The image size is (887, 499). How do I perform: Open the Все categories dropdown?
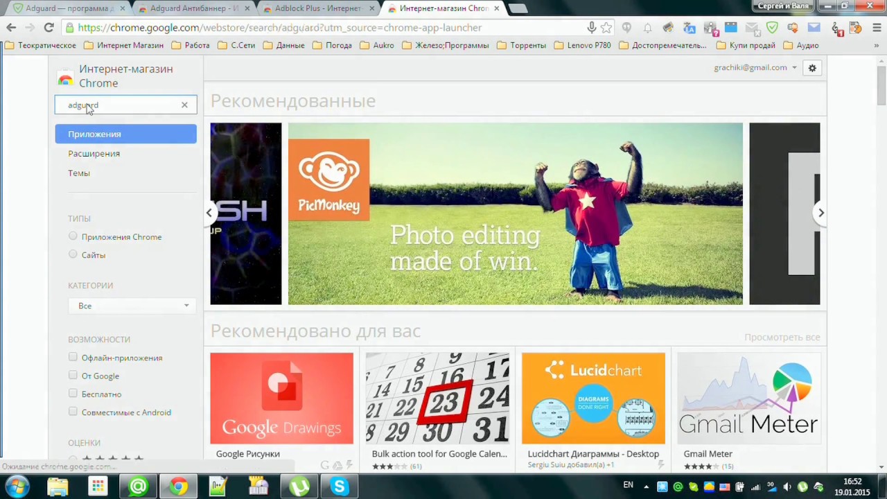(x=131, y=306)
